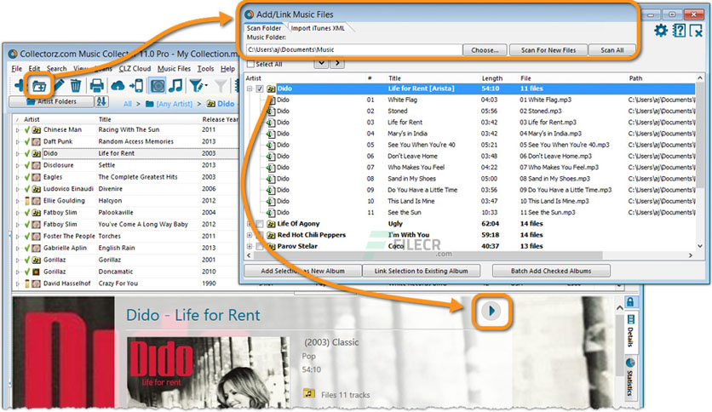
Task: Click the Artist Folders button
Action: coord(51,101)
